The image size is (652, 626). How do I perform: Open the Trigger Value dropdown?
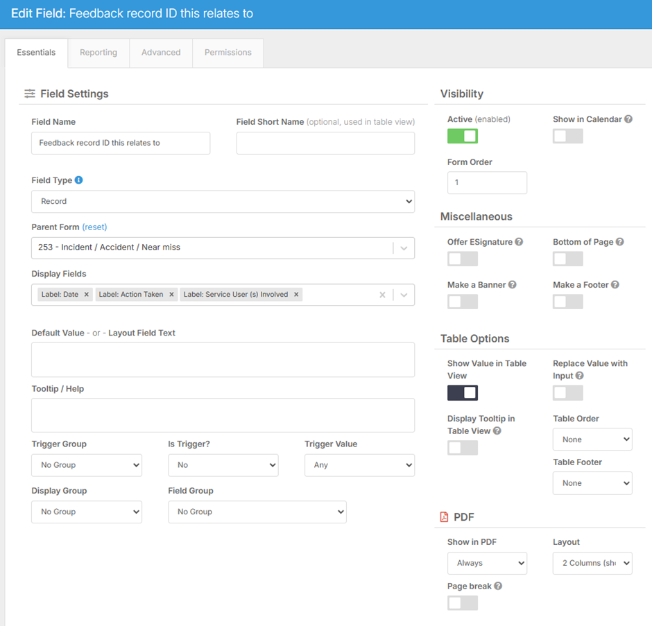pyautogui.click(x=359, y=465)
